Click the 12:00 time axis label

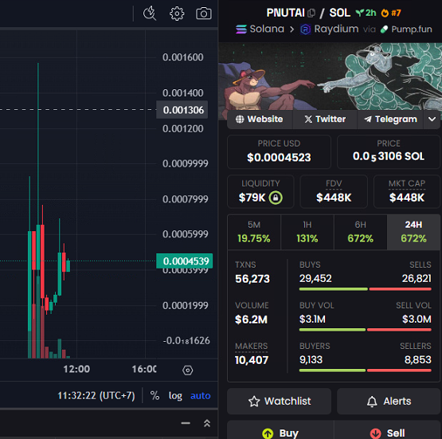[x=76, y=369]
